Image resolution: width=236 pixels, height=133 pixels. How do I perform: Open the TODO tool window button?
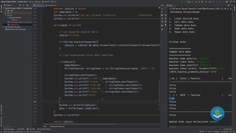tap(21, 129)
